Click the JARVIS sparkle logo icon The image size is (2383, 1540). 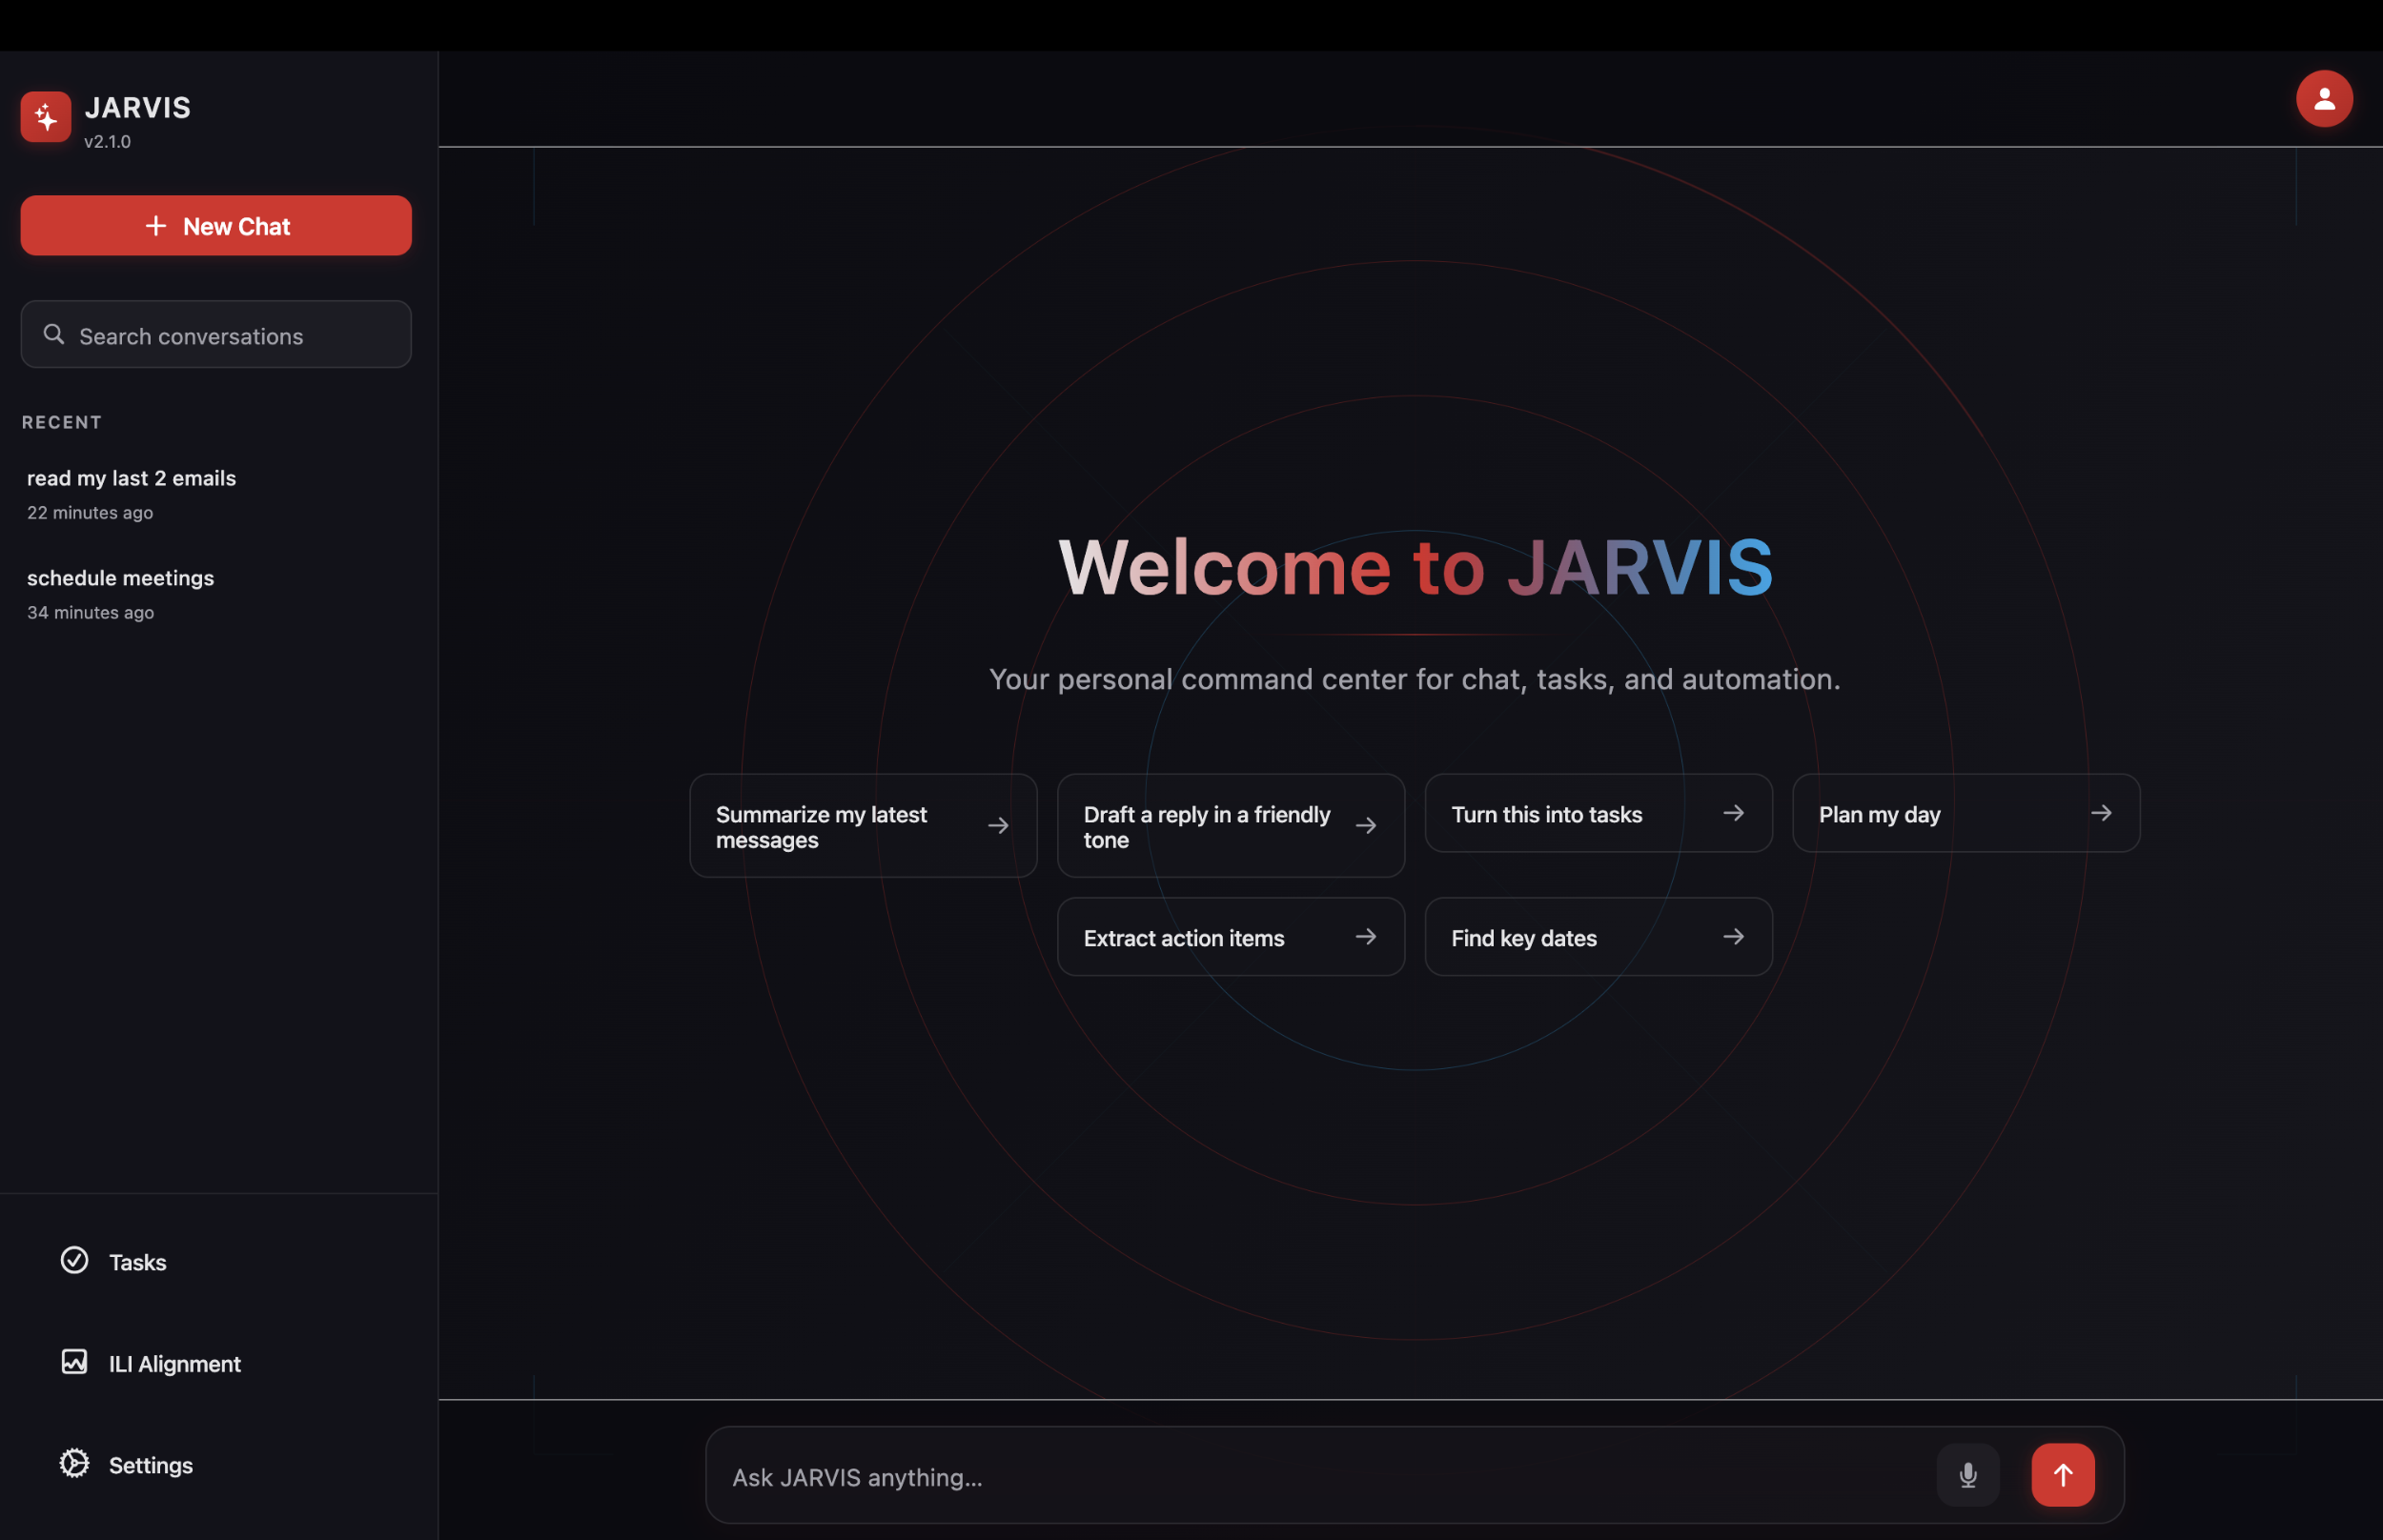pos(45,116)
